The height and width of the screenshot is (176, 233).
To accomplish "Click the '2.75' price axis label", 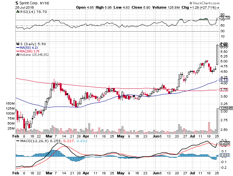I will coord(224,120).
